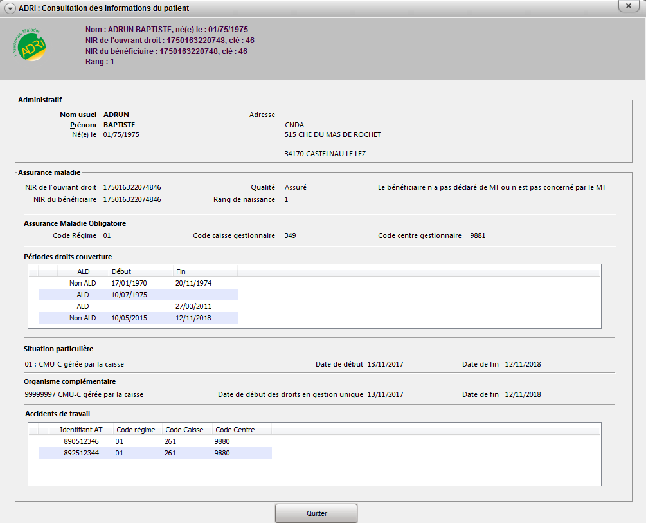Click the Identifiant AT column header
646x523 pixels.
[81, 430]
